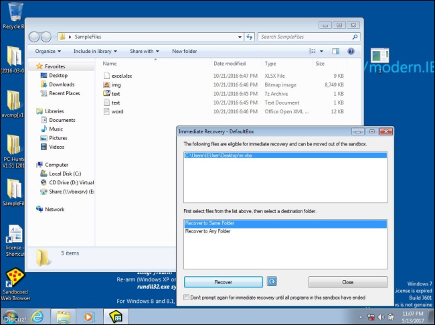Select Local Disk (C:) in navigation pane

[x=65, y=174]
